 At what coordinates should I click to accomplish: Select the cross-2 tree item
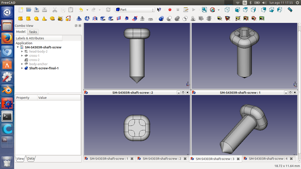[x=34, y=60]
